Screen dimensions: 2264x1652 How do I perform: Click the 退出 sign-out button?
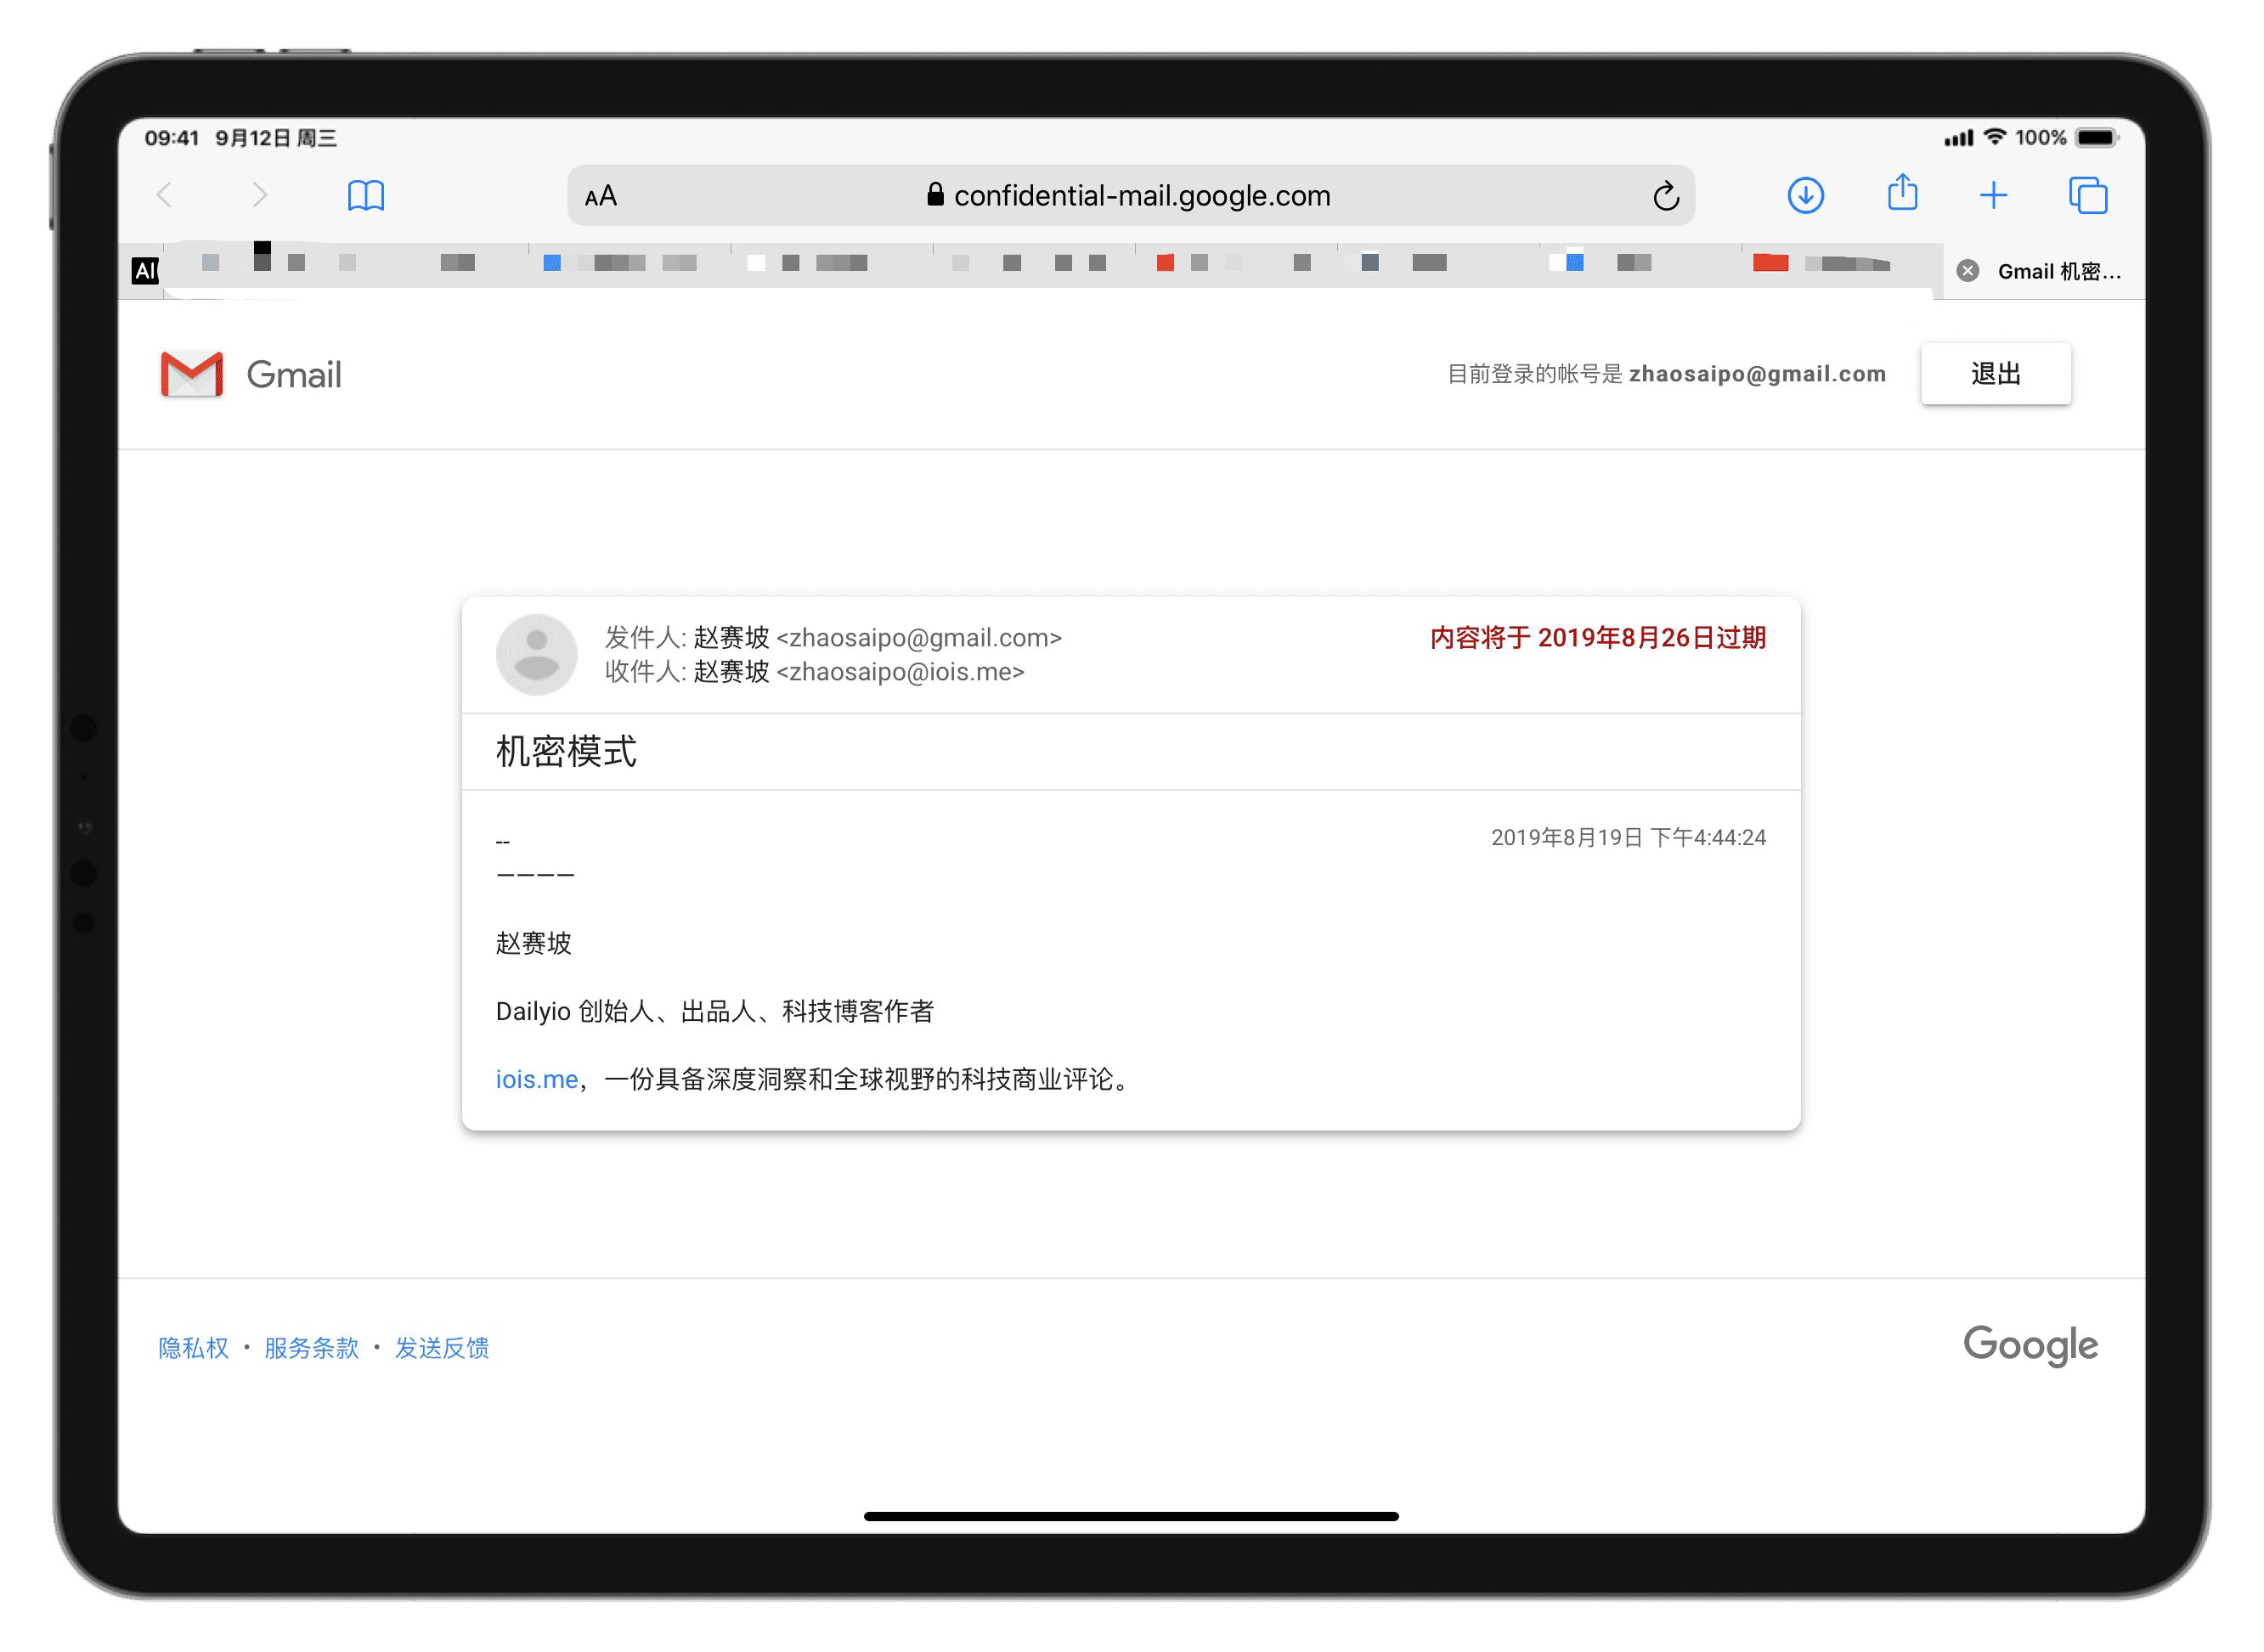[x=1996, y=374]
